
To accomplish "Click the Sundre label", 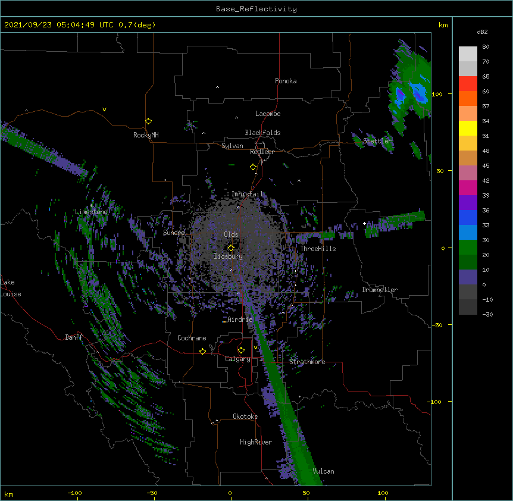I will (174, 233).
